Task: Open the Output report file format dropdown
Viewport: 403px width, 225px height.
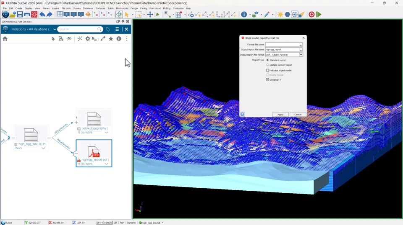Action: click(301, 55)
